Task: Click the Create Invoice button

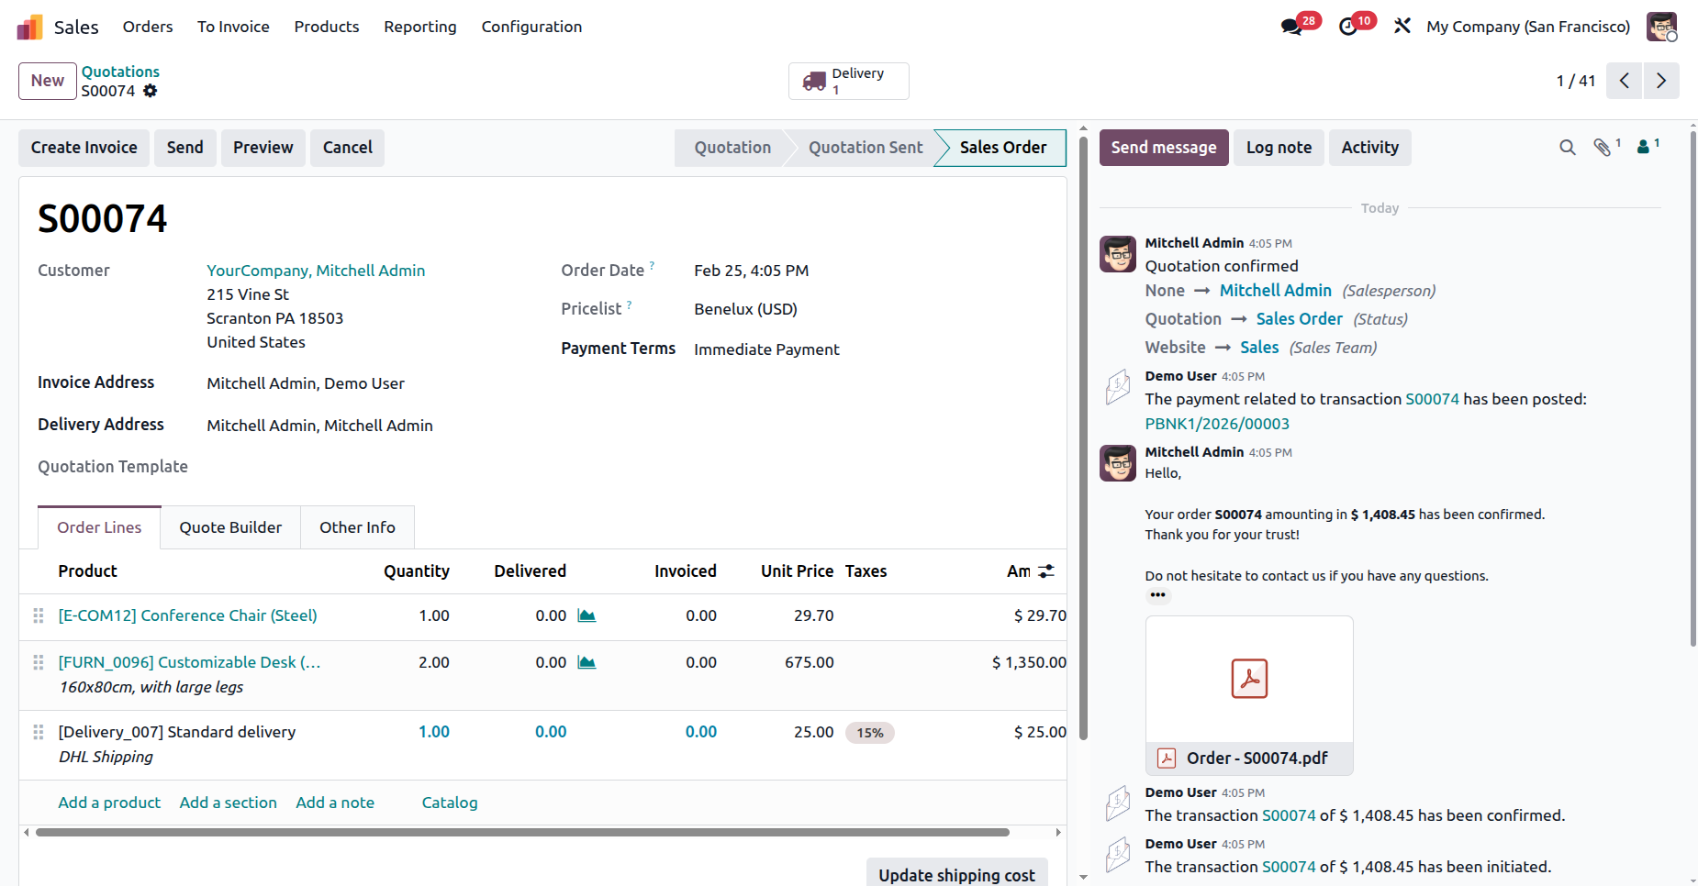Action: click(84, 148)
